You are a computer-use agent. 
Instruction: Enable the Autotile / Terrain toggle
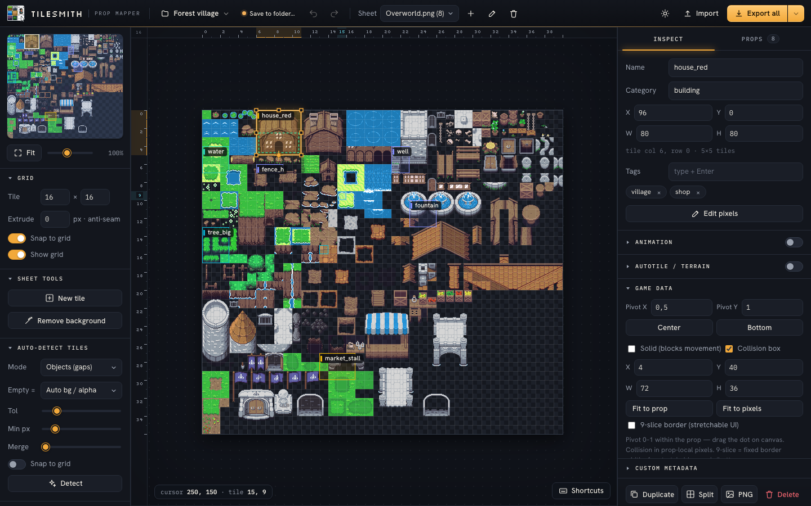pos(794,266)
